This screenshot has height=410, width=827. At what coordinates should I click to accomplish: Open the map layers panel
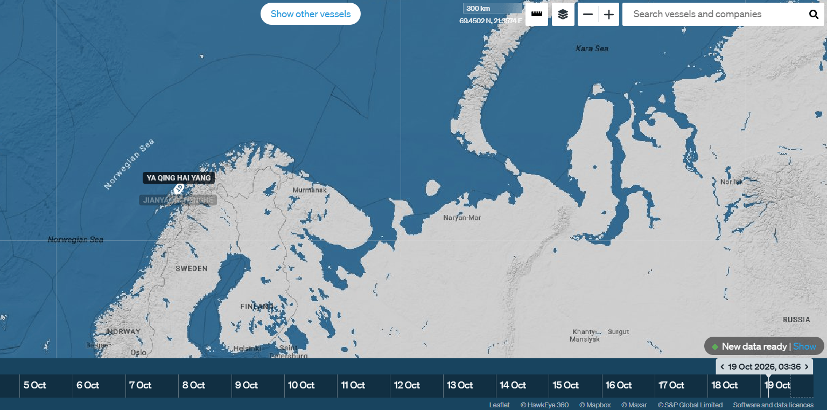pos(563,15)
